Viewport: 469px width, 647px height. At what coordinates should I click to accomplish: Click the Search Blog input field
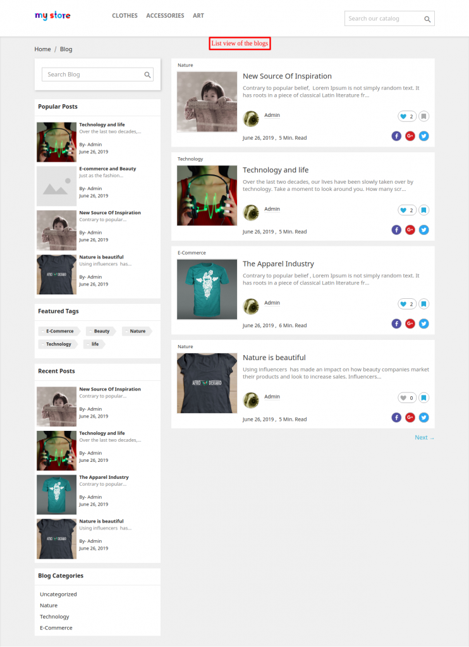(97, 75)
